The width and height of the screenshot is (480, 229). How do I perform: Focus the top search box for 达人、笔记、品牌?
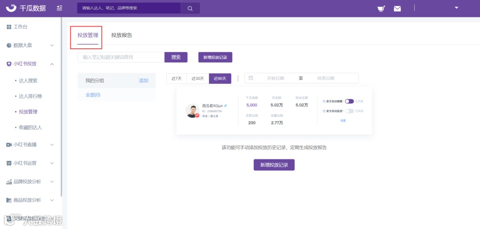coord(129,8)
